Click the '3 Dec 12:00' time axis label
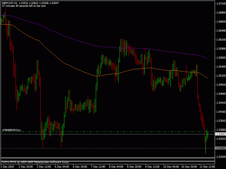Image resolution: width=226 pixels, height=169 pixels. click(x=44, y=167)
